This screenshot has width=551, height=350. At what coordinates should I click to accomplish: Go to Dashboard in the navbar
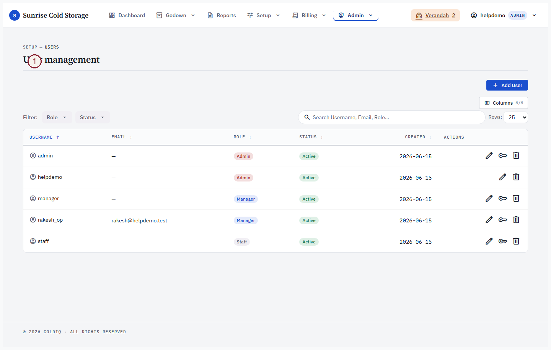(x=127, y=15)
